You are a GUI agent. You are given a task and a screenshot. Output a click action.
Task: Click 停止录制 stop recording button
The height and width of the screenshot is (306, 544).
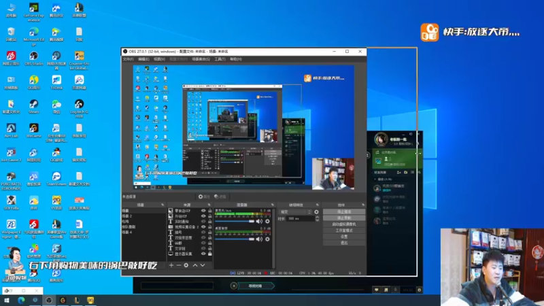(x=344, y=218)
